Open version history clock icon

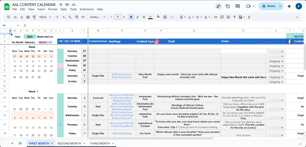228,6
